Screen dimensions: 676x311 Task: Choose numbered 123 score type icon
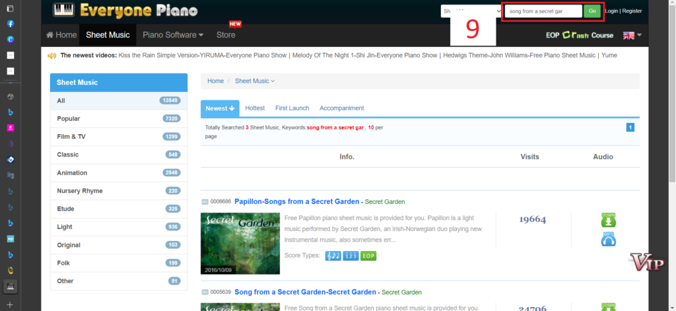pyautogui.click(x=351, y=256)
